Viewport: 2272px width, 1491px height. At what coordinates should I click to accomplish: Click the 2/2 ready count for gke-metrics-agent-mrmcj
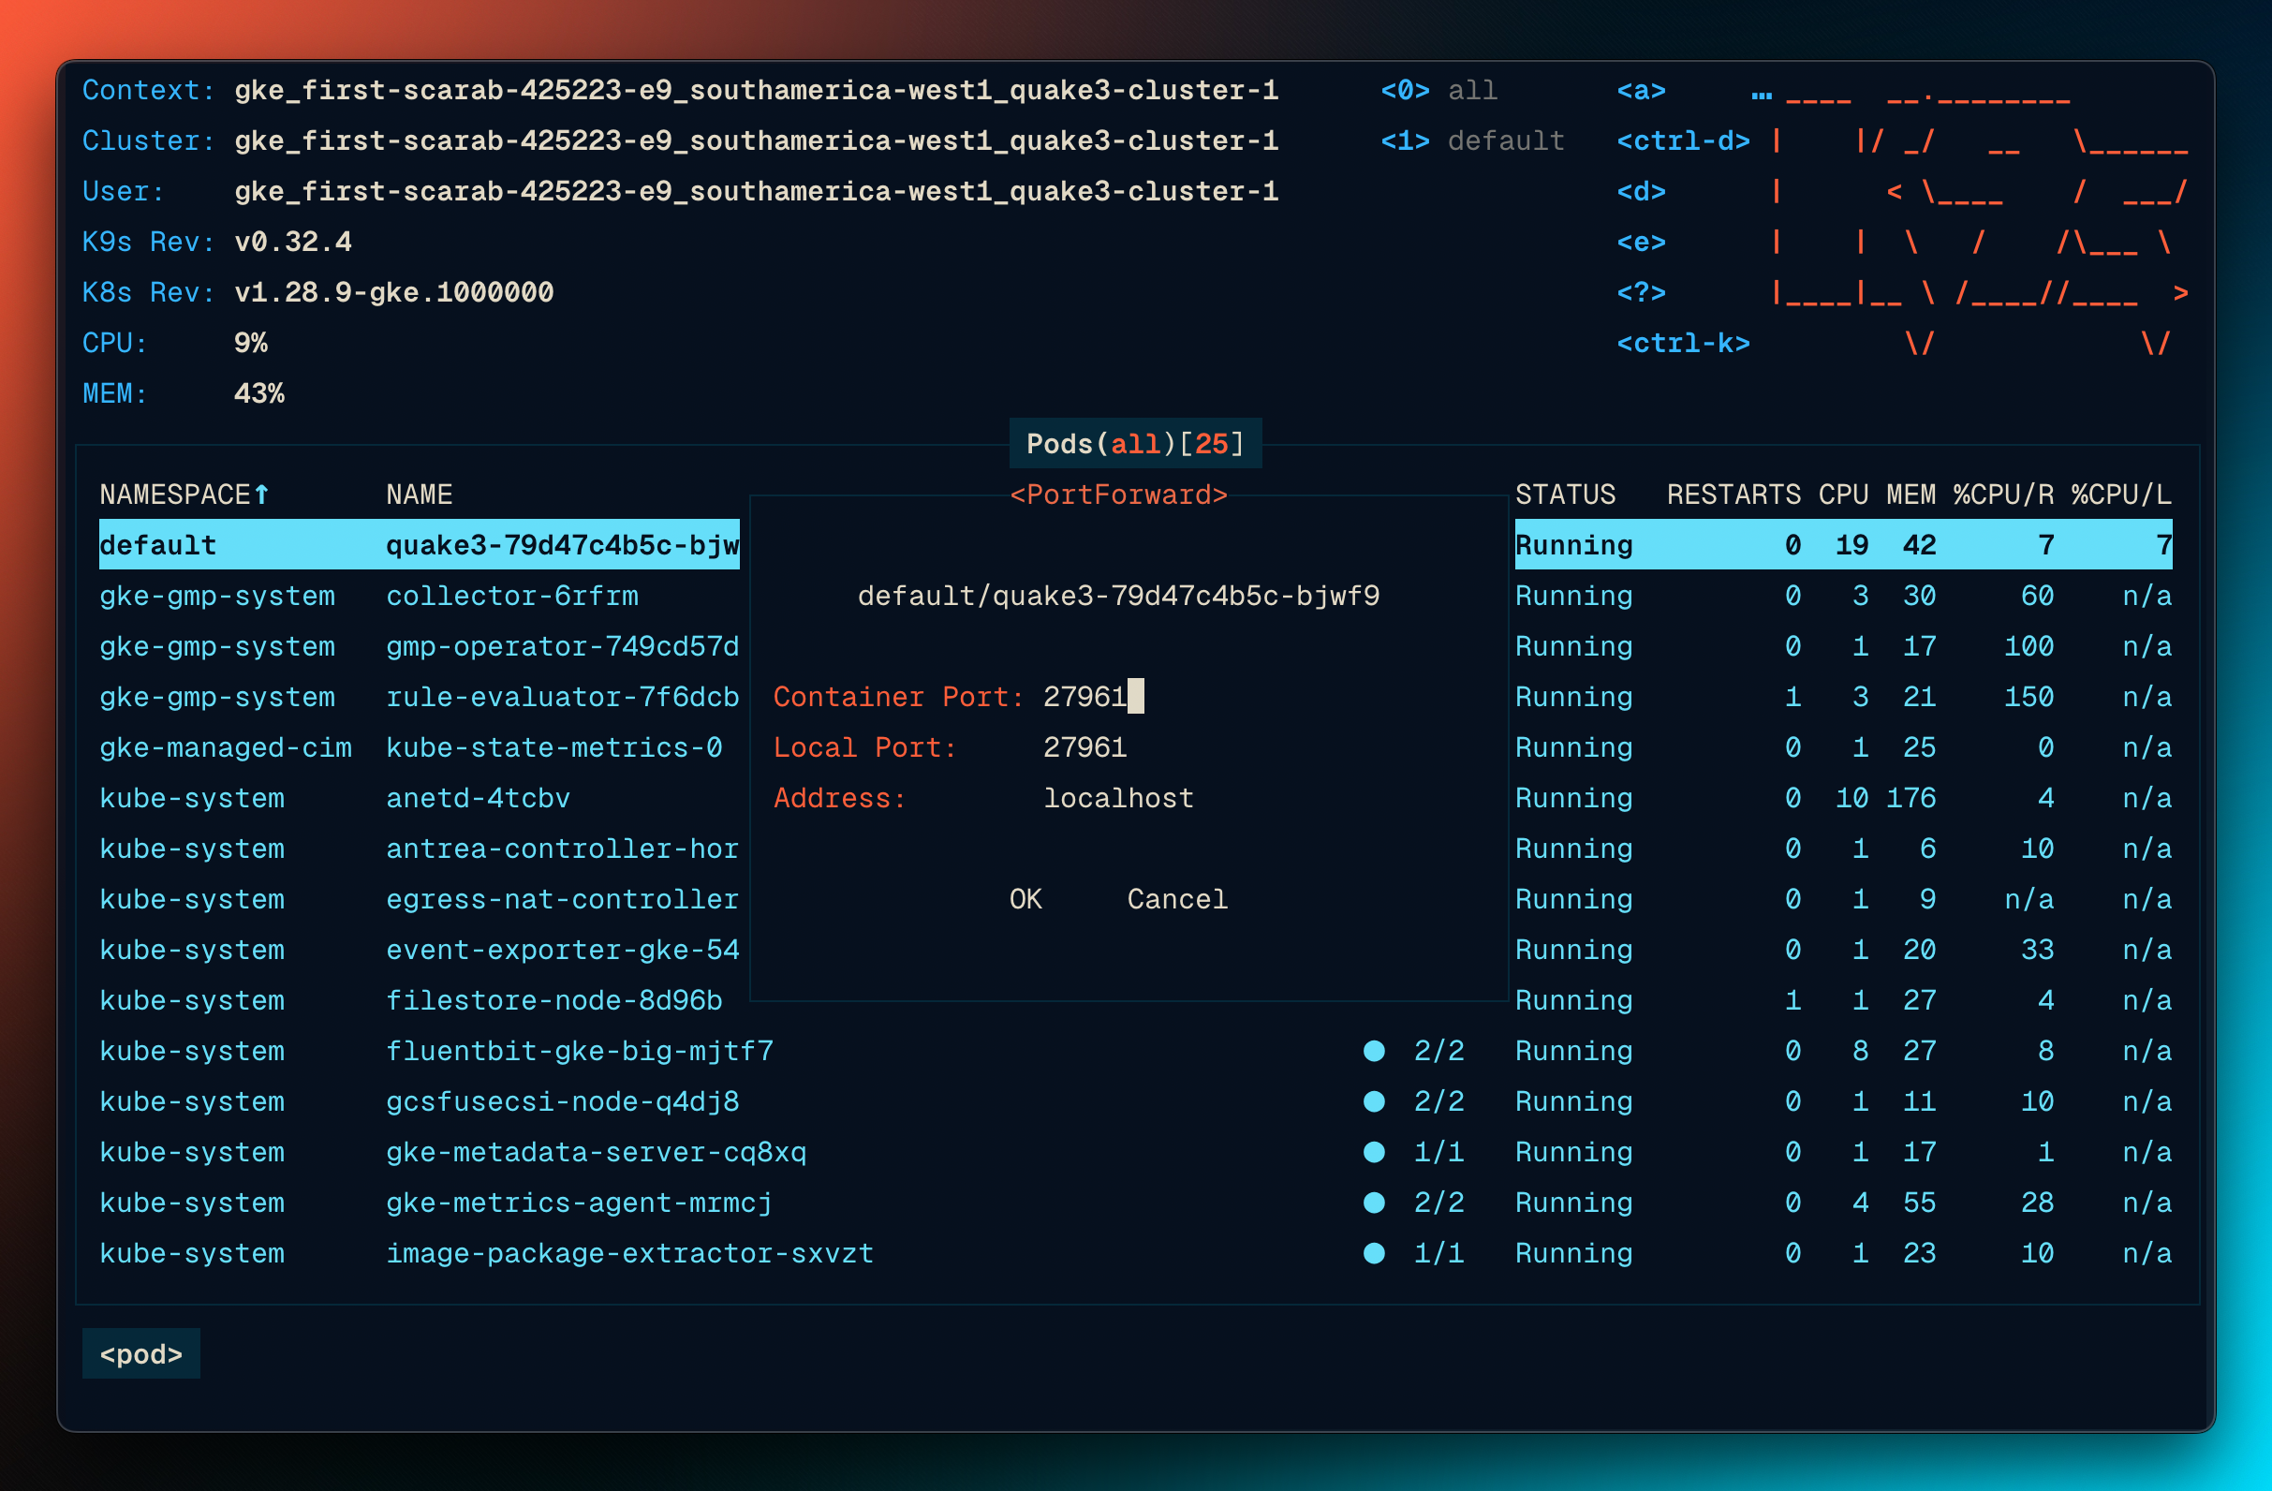pyautogui.click(x=1438, y=1203)
